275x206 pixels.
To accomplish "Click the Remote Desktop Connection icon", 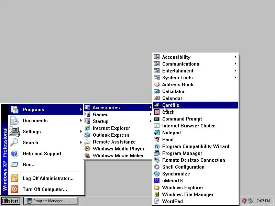I will (x=157, y=160).
